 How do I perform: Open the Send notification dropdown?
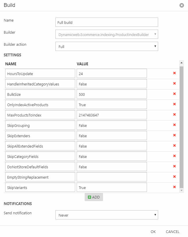click(106, 215)
